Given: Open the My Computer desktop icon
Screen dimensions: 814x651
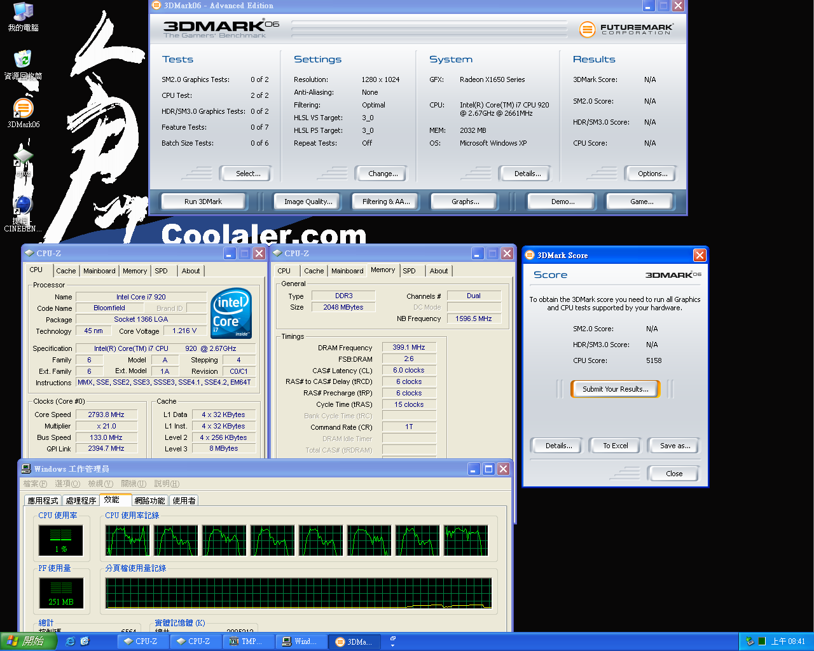Looking at the screenshot, I should tap(23, 17).
